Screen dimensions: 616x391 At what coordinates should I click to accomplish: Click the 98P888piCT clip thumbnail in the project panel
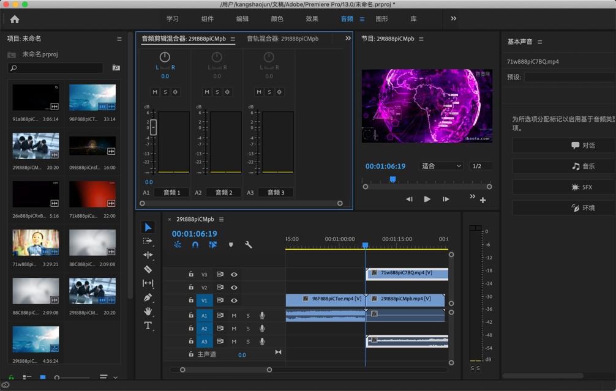tap(92, 98)
